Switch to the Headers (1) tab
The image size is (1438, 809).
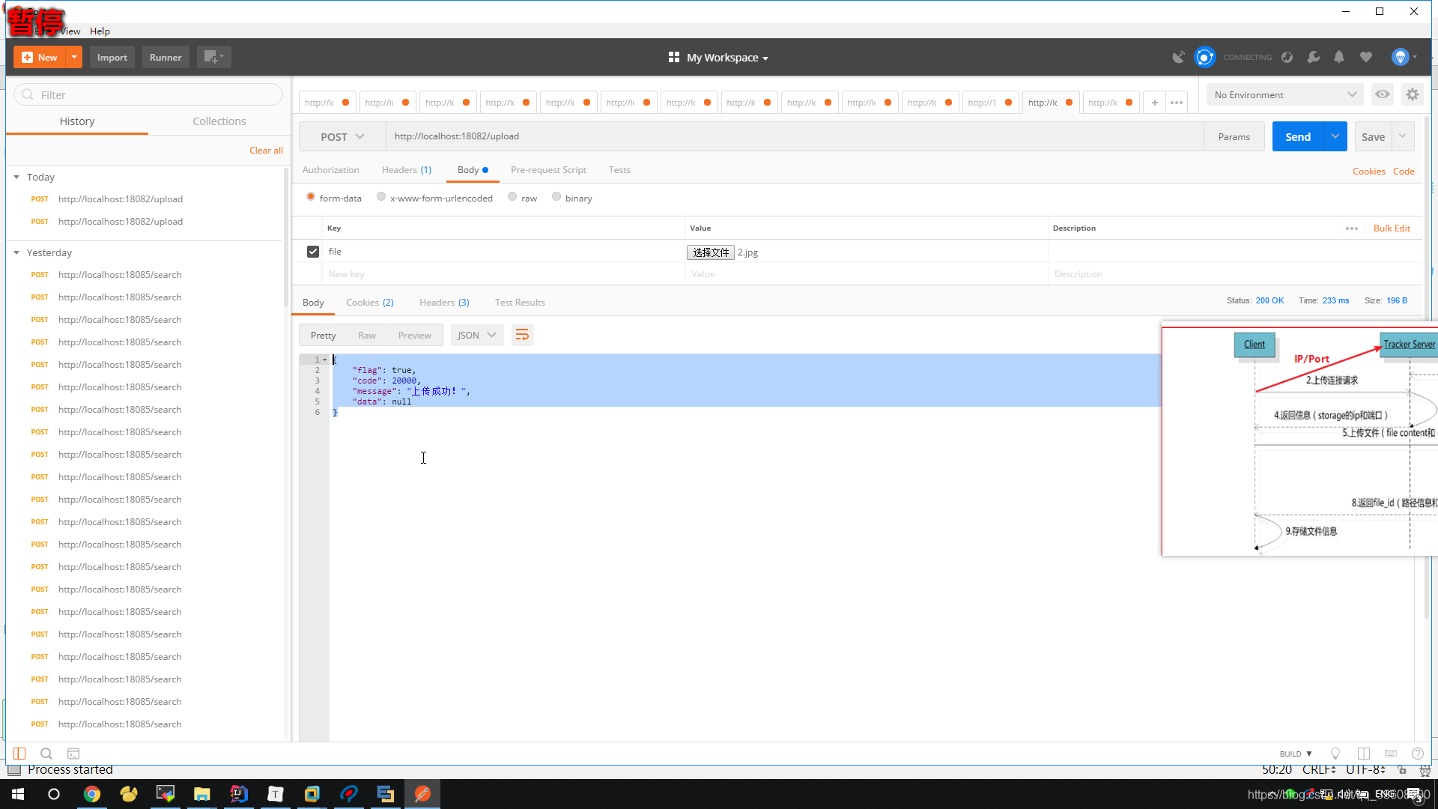[x=406, y=169]
